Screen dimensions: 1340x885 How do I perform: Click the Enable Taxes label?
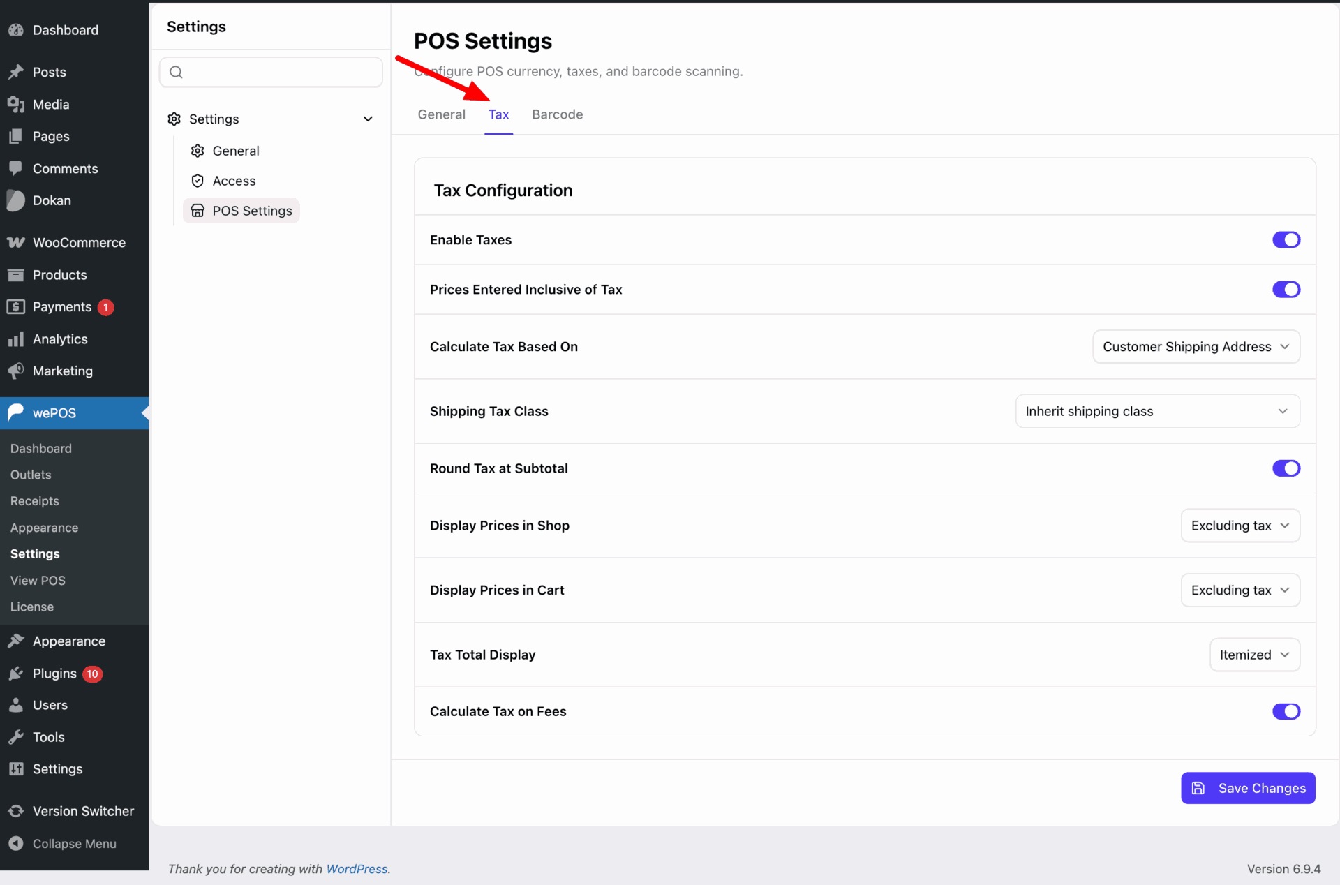[x=470, y=240]
